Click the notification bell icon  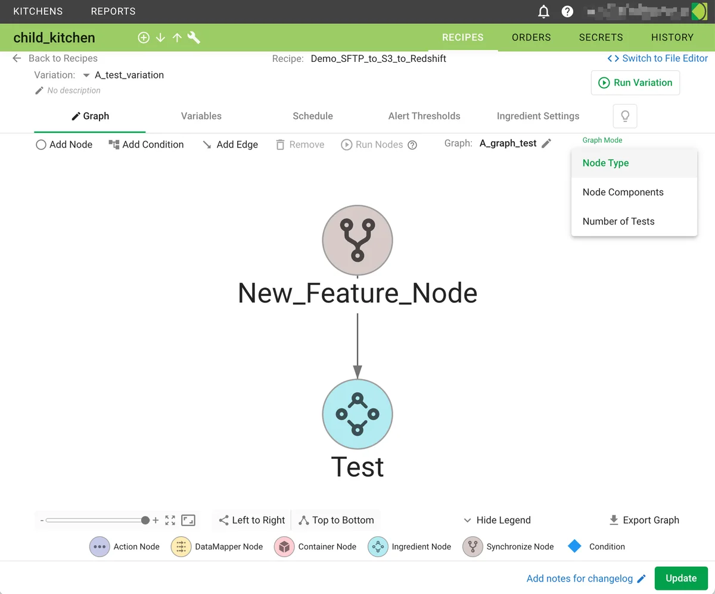point(543,11)
